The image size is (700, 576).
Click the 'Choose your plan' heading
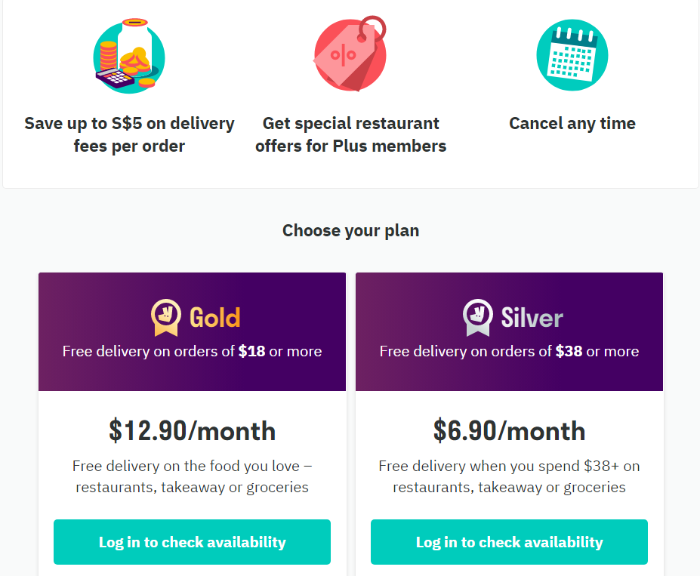pos(350,230)
